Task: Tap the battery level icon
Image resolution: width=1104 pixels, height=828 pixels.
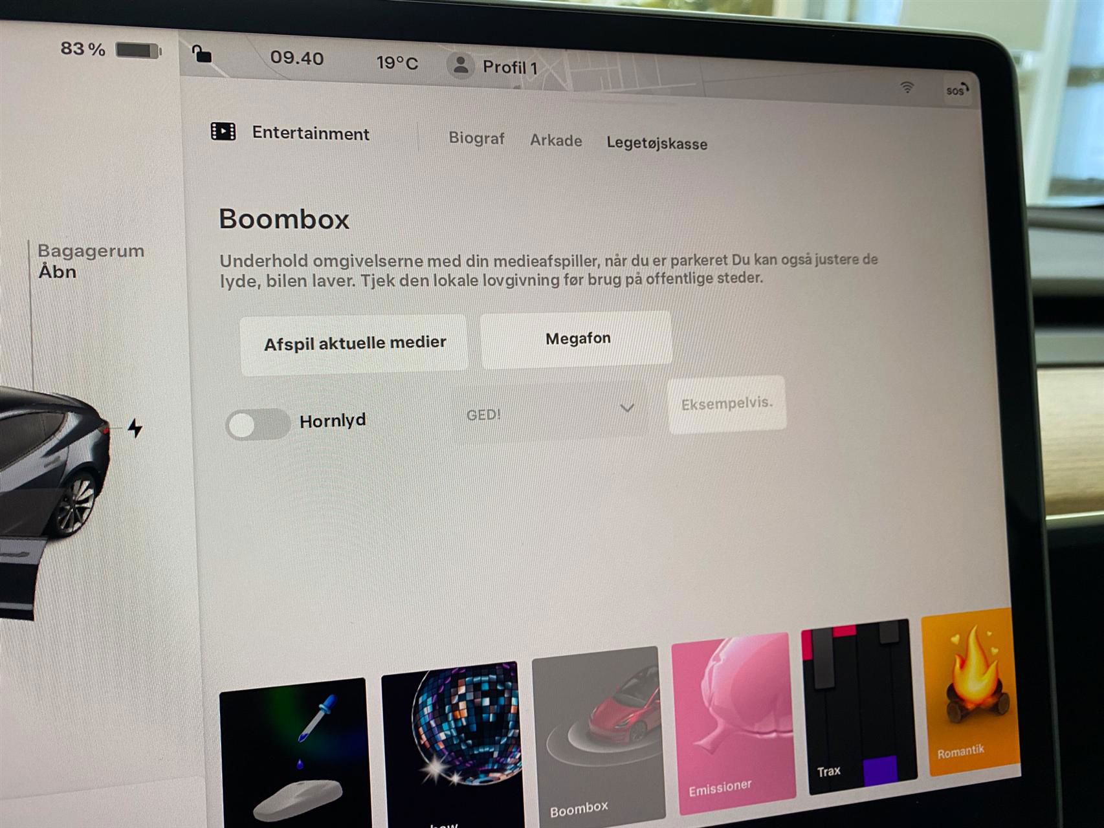Action: pos(138,50)
